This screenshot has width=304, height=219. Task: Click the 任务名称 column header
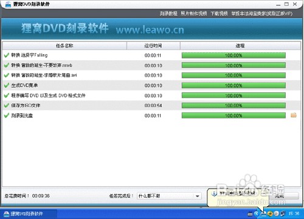64,46
